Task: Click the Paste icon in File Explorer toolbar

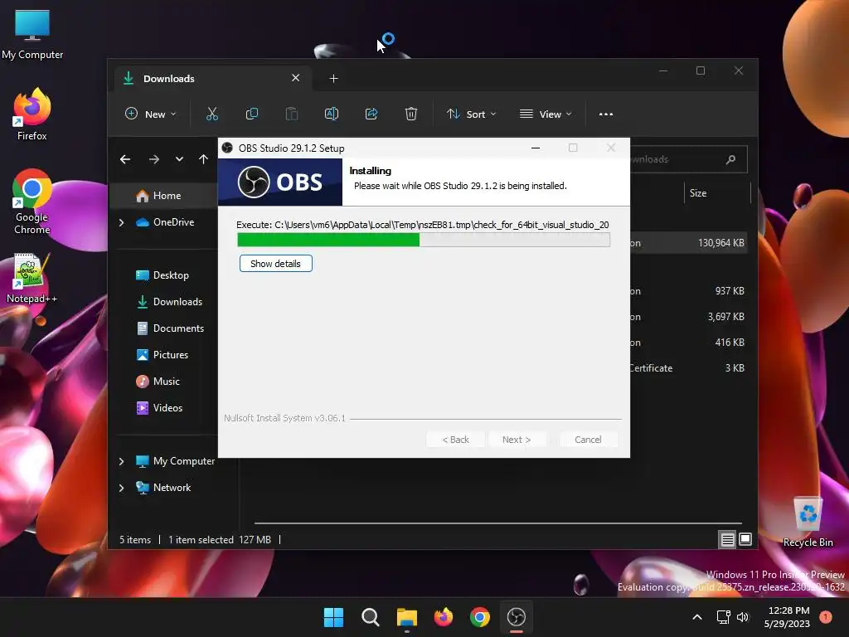Action: [x=291, y=114]
